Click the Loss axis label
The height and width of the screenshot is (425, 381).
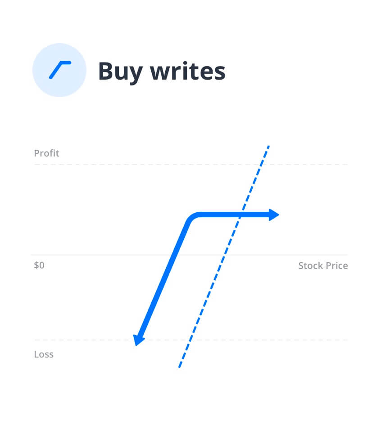tap(44, 354)
